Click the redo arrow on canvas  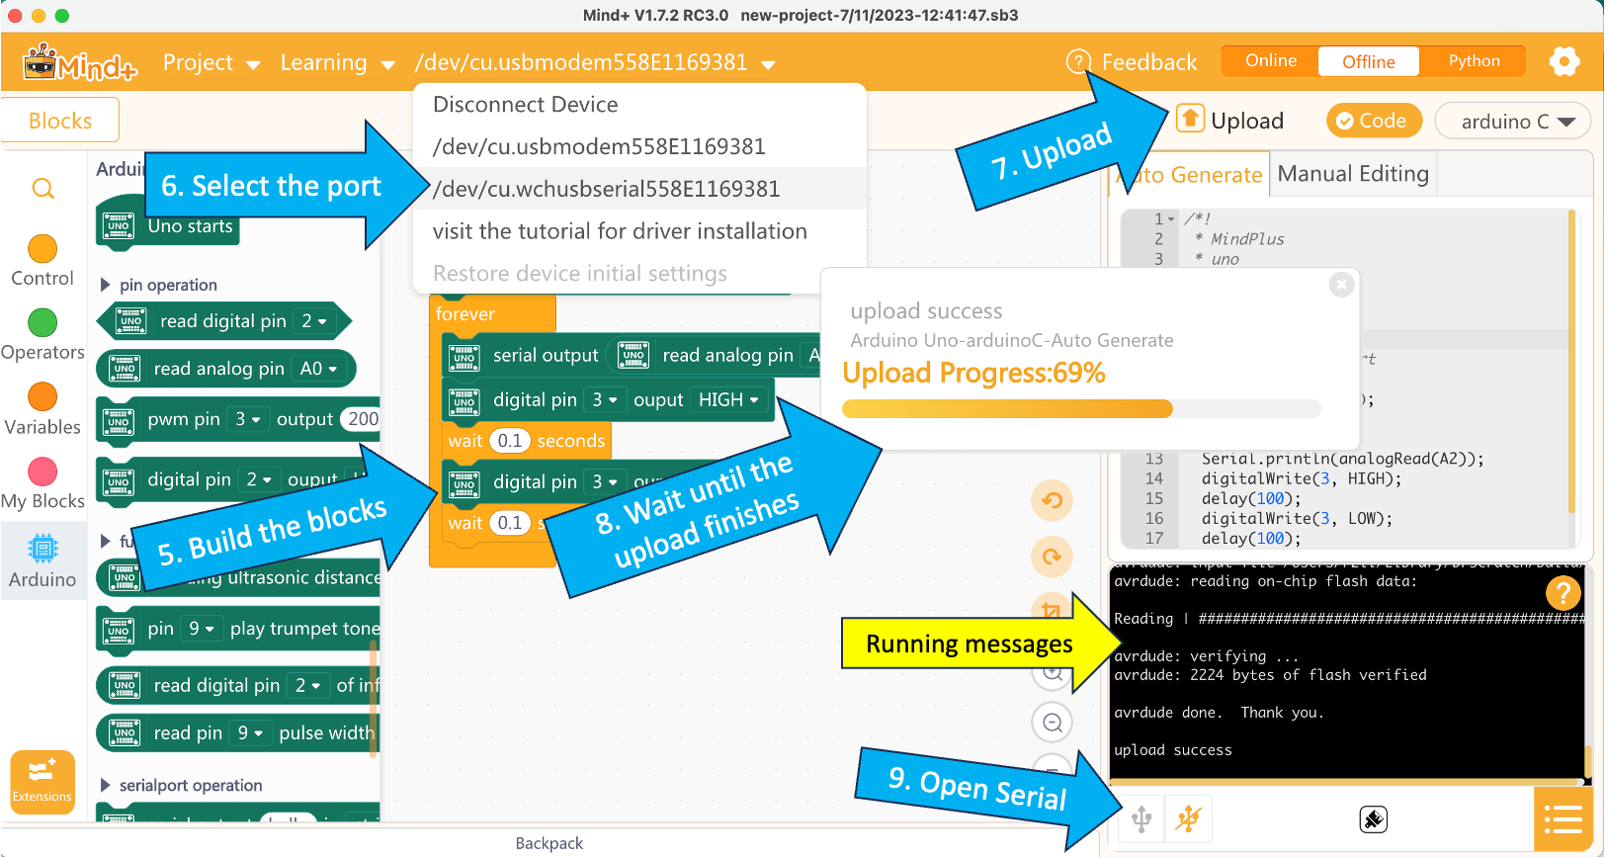(1052, 557)
